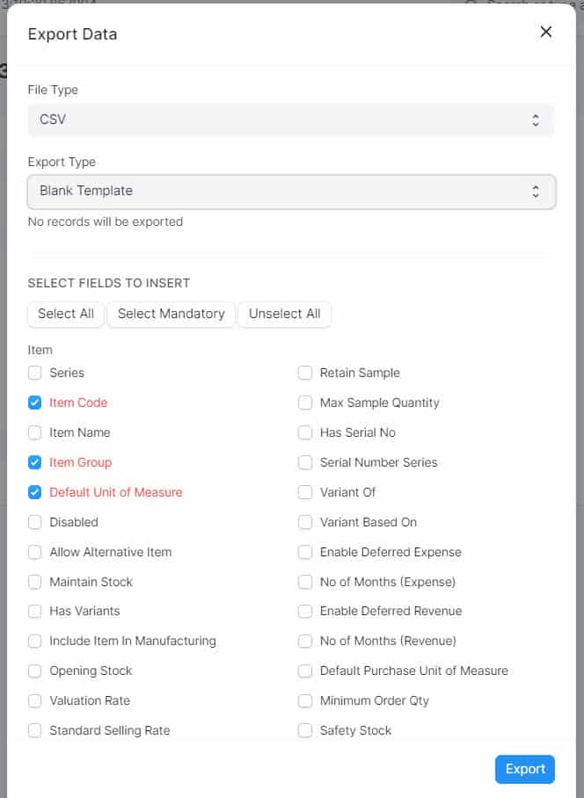Open the File Type CSV dropdown
Viewport: 584px width, 798px height.
[x=291, y=120]
